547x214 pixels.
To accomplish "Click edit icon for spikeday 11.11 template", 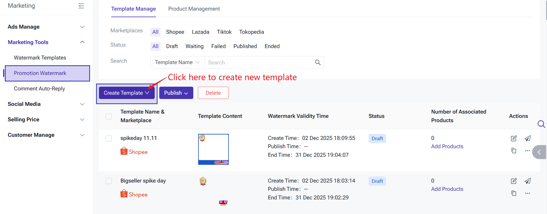I will 514,138.
